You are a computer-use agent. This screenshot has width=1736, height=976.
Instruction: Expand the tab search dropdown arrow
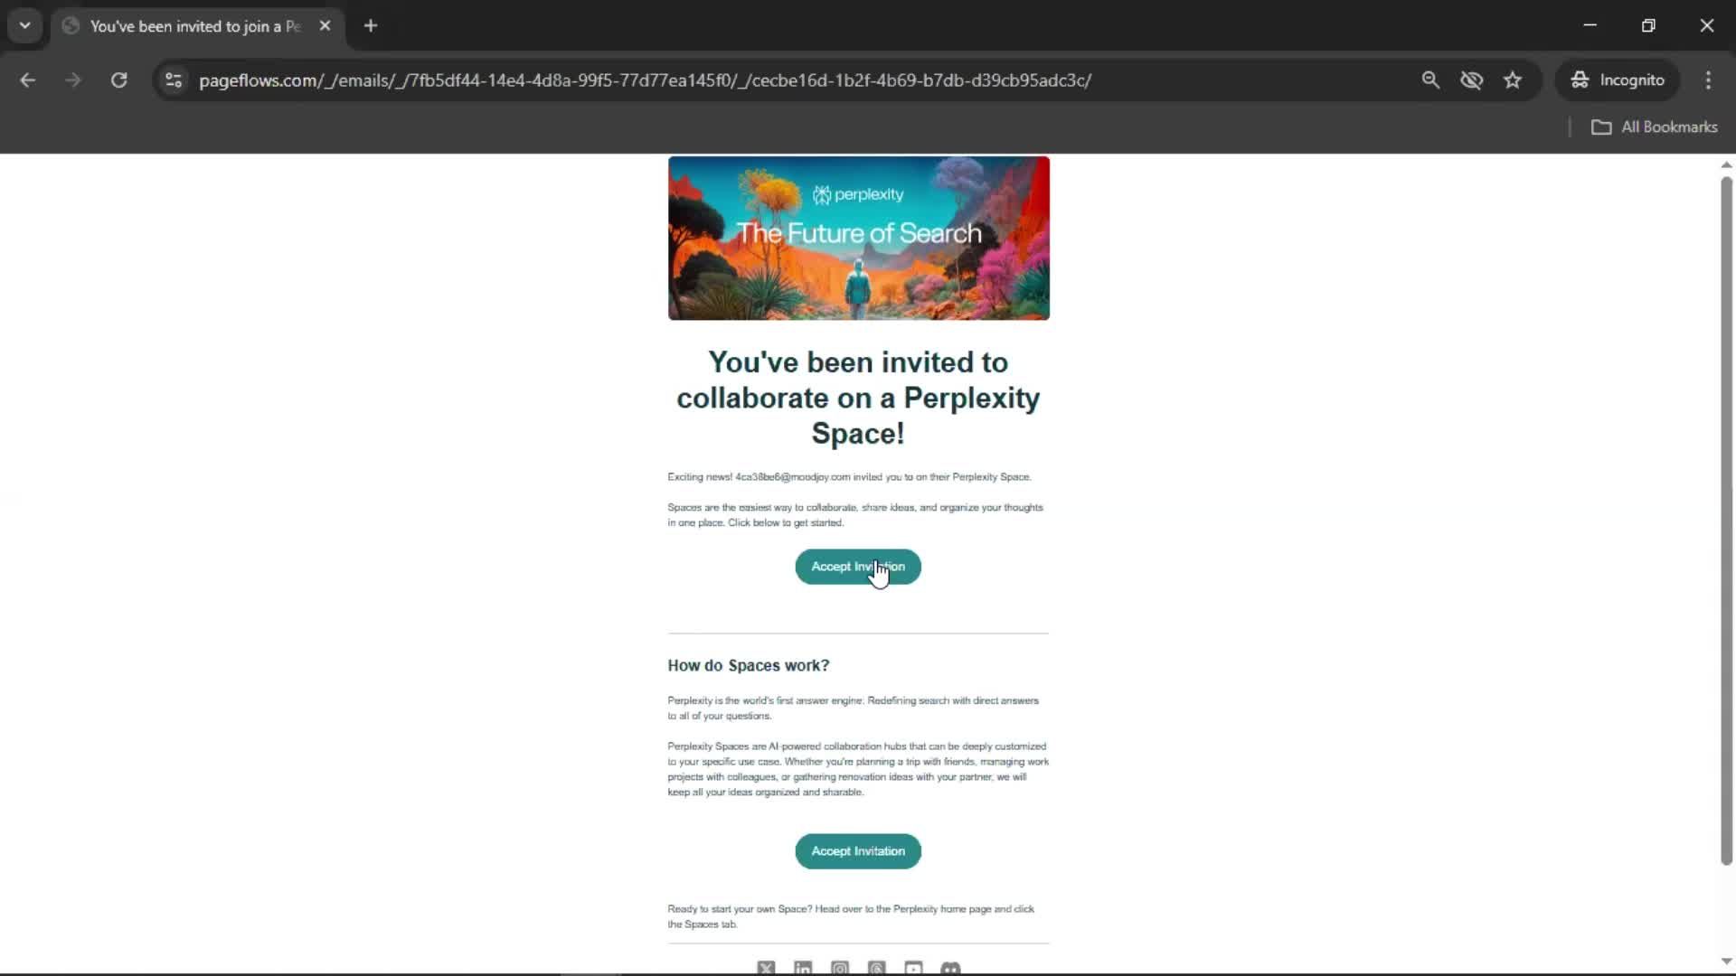pyautogui.click(x=25, y=25)
